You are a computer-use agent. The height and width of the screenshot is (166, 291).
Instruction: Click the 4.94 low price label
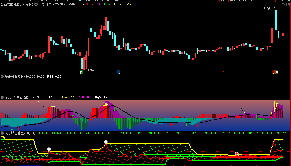[91, 70]
